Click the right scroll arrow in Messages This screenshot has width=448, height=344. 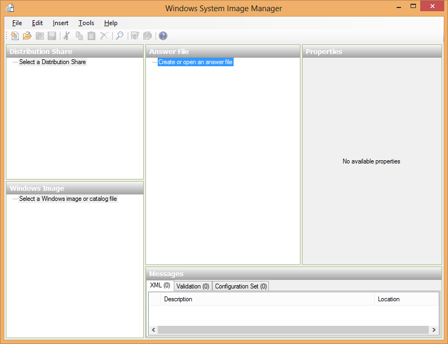pyautogui.click(x=434, y=330)
